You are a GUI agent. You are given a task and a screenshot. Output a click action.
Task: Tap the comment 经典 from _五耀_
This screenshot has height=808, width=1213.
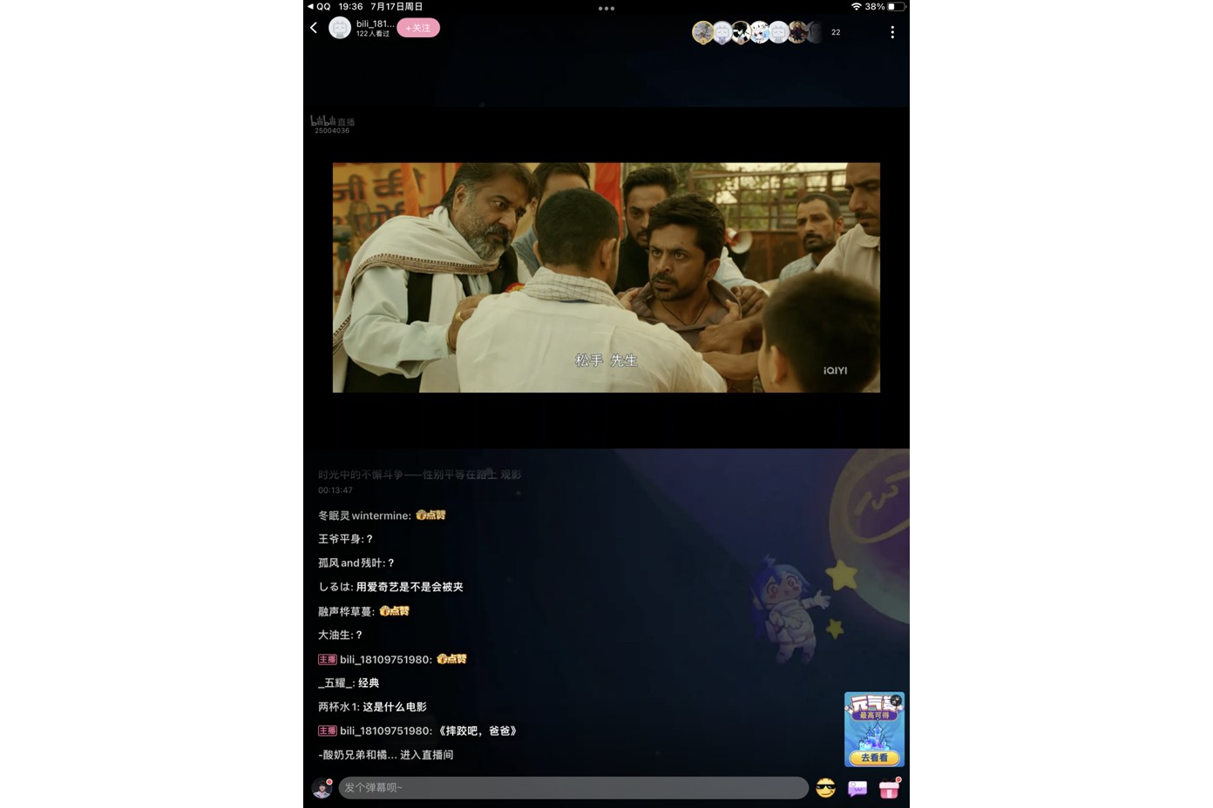click(x=369, y=683)
